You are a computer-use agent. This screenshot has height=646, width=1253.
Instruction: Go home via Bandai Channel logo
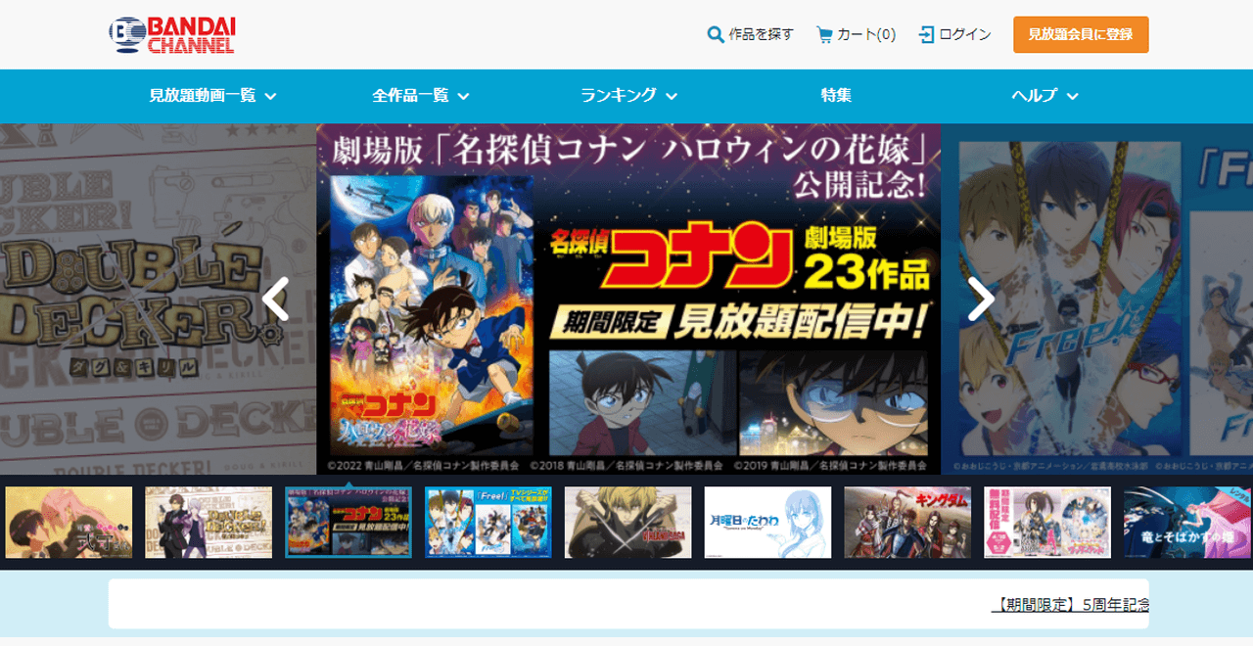(172, 34)
